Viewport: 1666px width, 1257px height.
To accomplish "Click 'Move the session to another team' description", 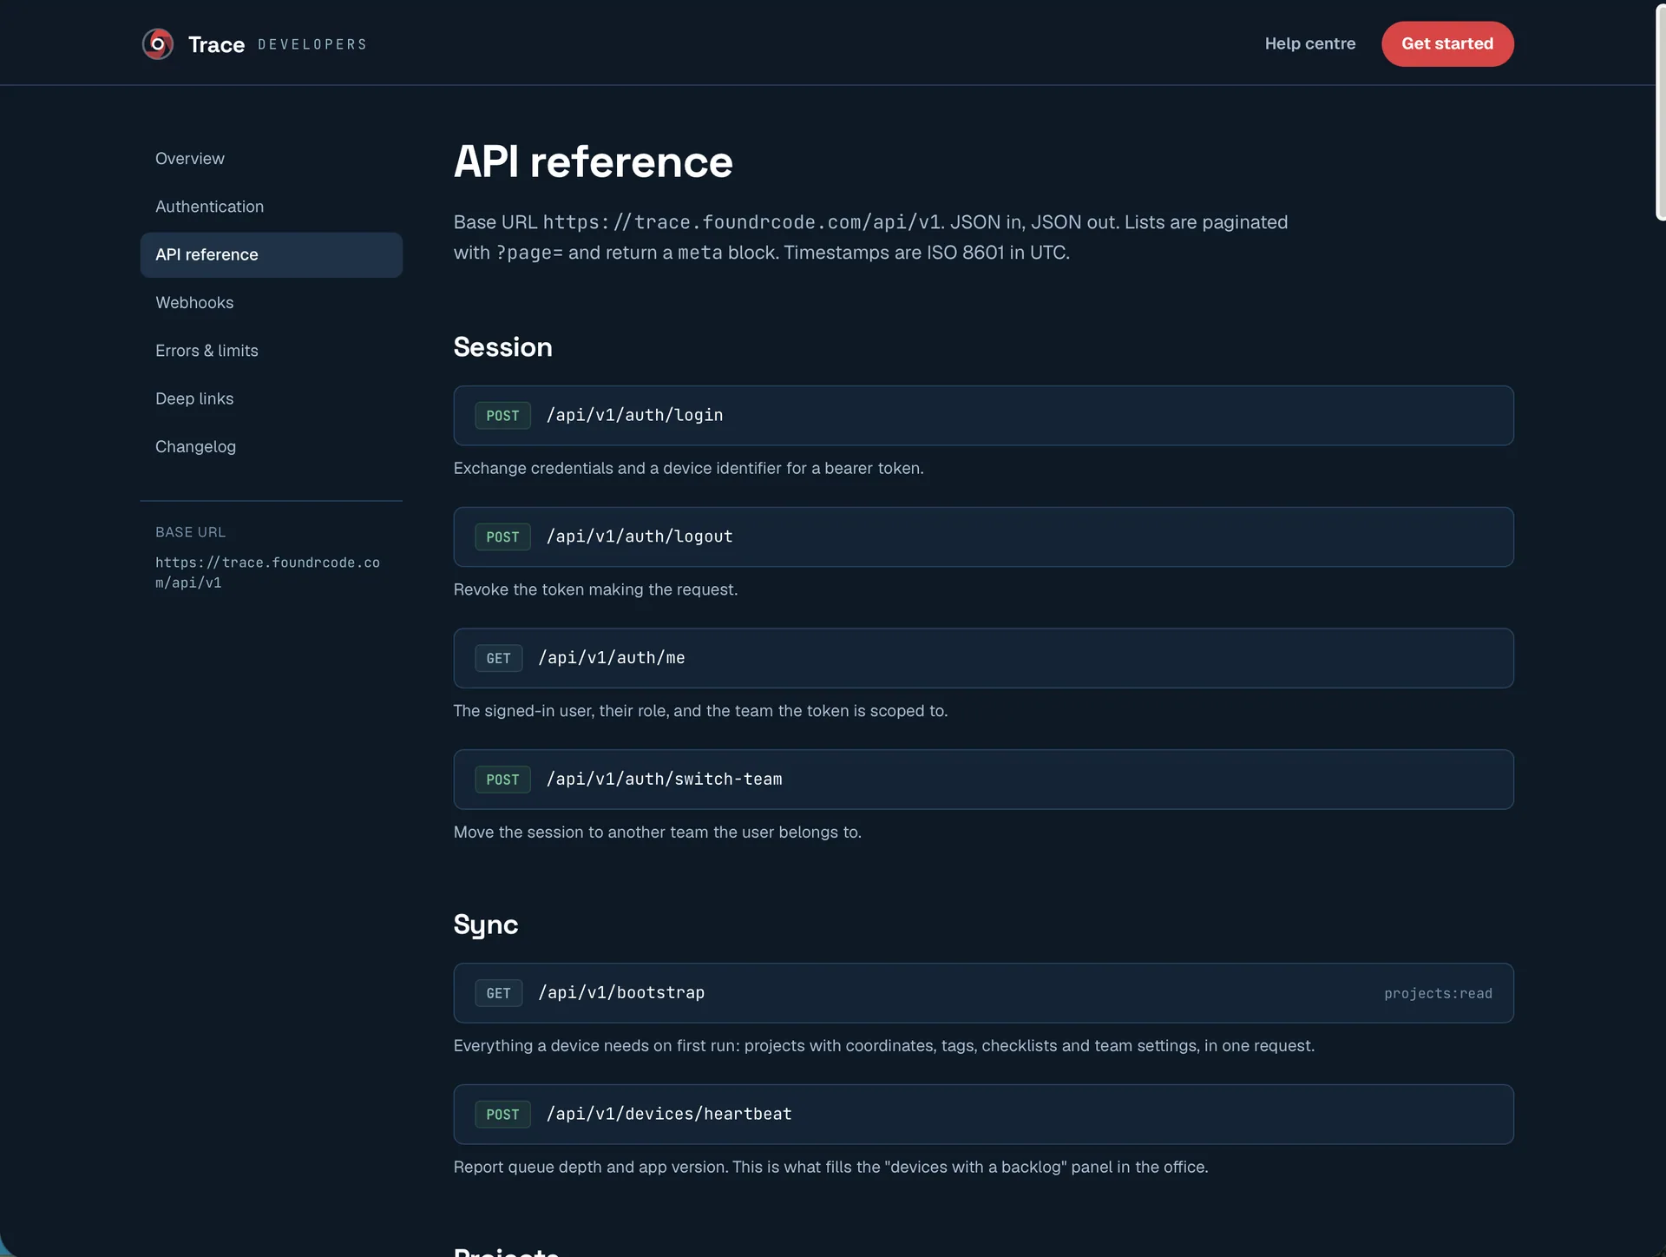I will tap(657, 832).
